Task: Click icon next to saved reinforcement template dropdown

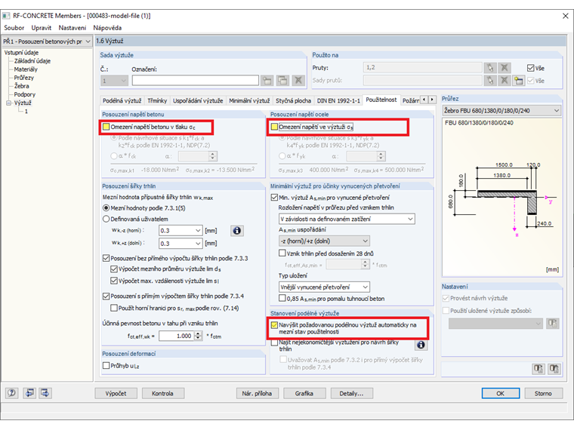Action: (552, 323)
